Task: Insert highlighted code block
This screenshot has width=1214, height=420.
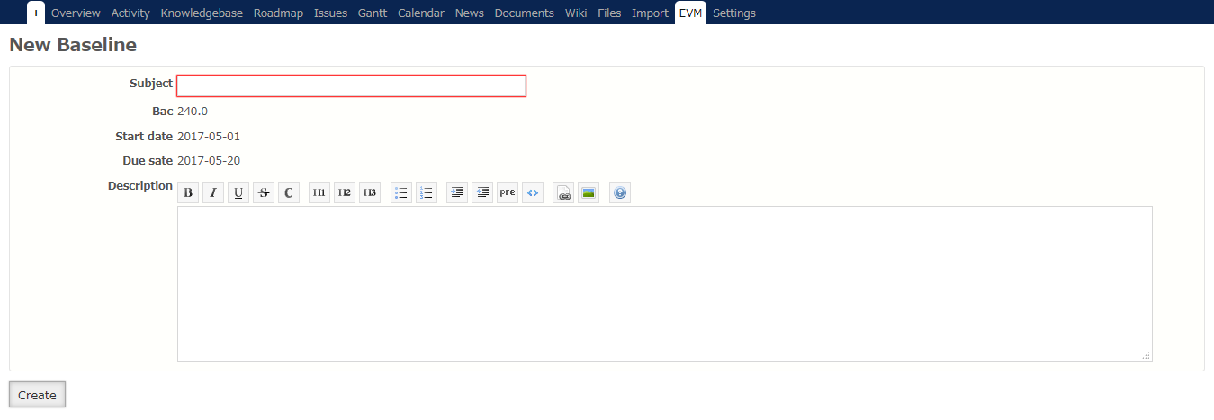Action: [x=533, y=192]
